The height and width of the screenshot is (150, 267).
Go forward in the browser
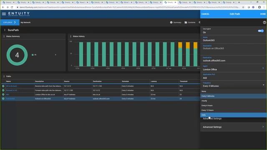(x=8, y=7)
